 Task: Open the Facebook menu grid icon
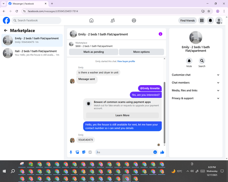pyautogui.click(x=202, y=20)
